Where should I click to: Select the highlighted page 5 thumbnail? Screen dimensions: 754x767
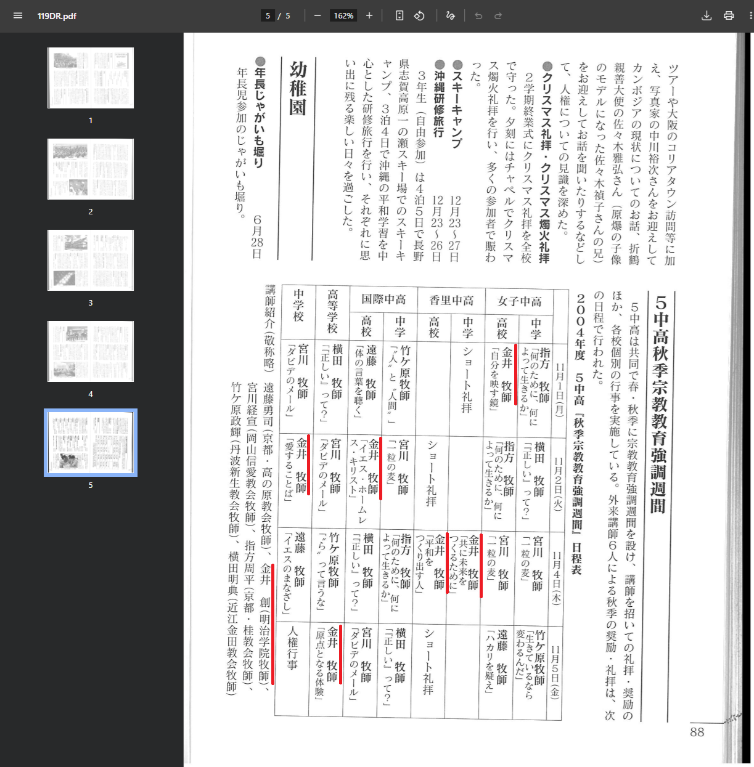[x=91, y=442]
